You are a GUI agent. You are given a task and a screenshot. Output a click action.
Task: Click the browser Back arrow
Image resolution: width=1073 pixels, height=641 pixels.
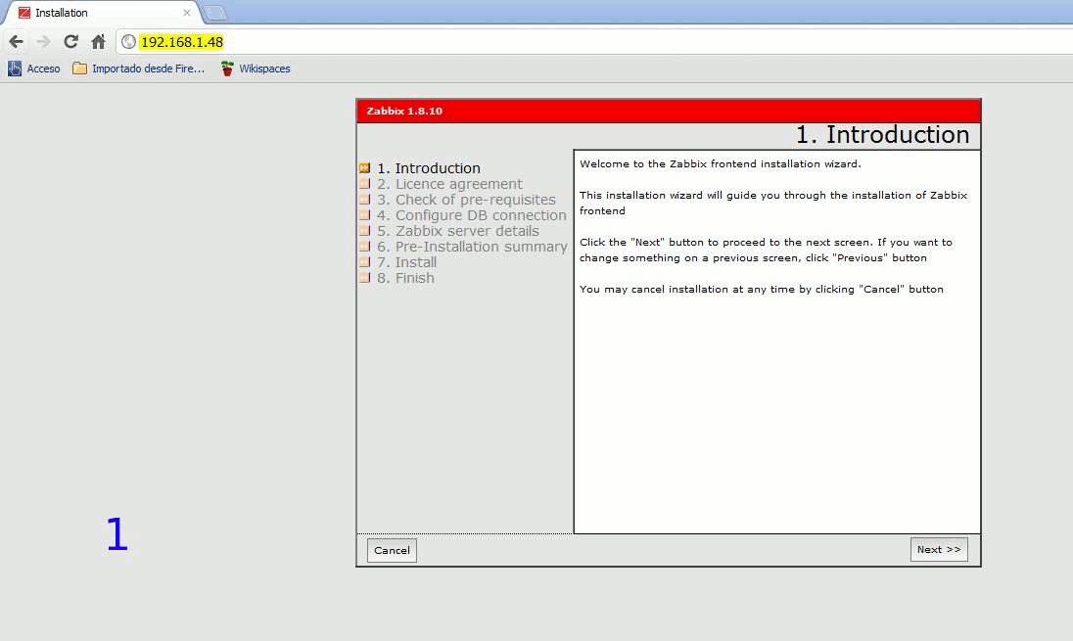[16, 41]
